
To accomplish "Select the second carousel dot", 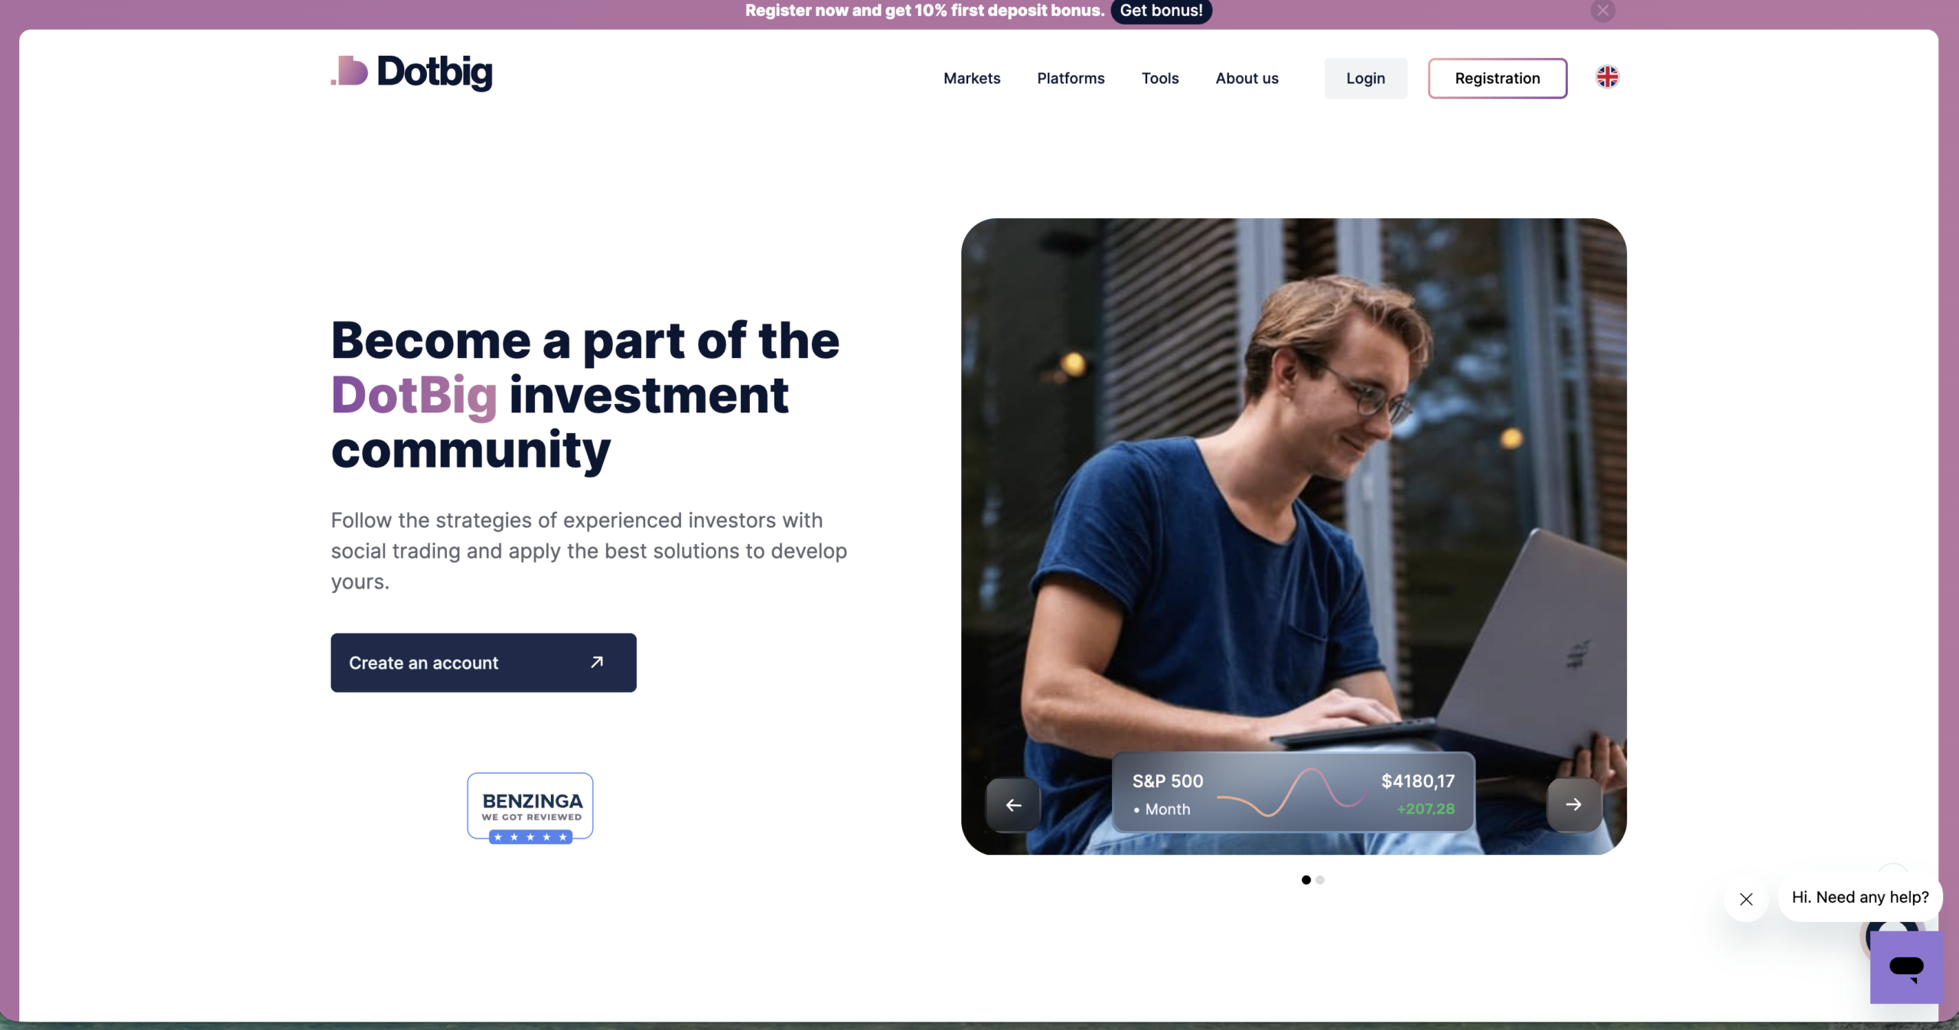I will pyautogui.click(x=1320, y=880).
